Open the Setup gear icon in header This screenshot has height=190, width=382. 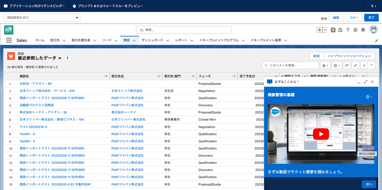[x=355, y=30]
